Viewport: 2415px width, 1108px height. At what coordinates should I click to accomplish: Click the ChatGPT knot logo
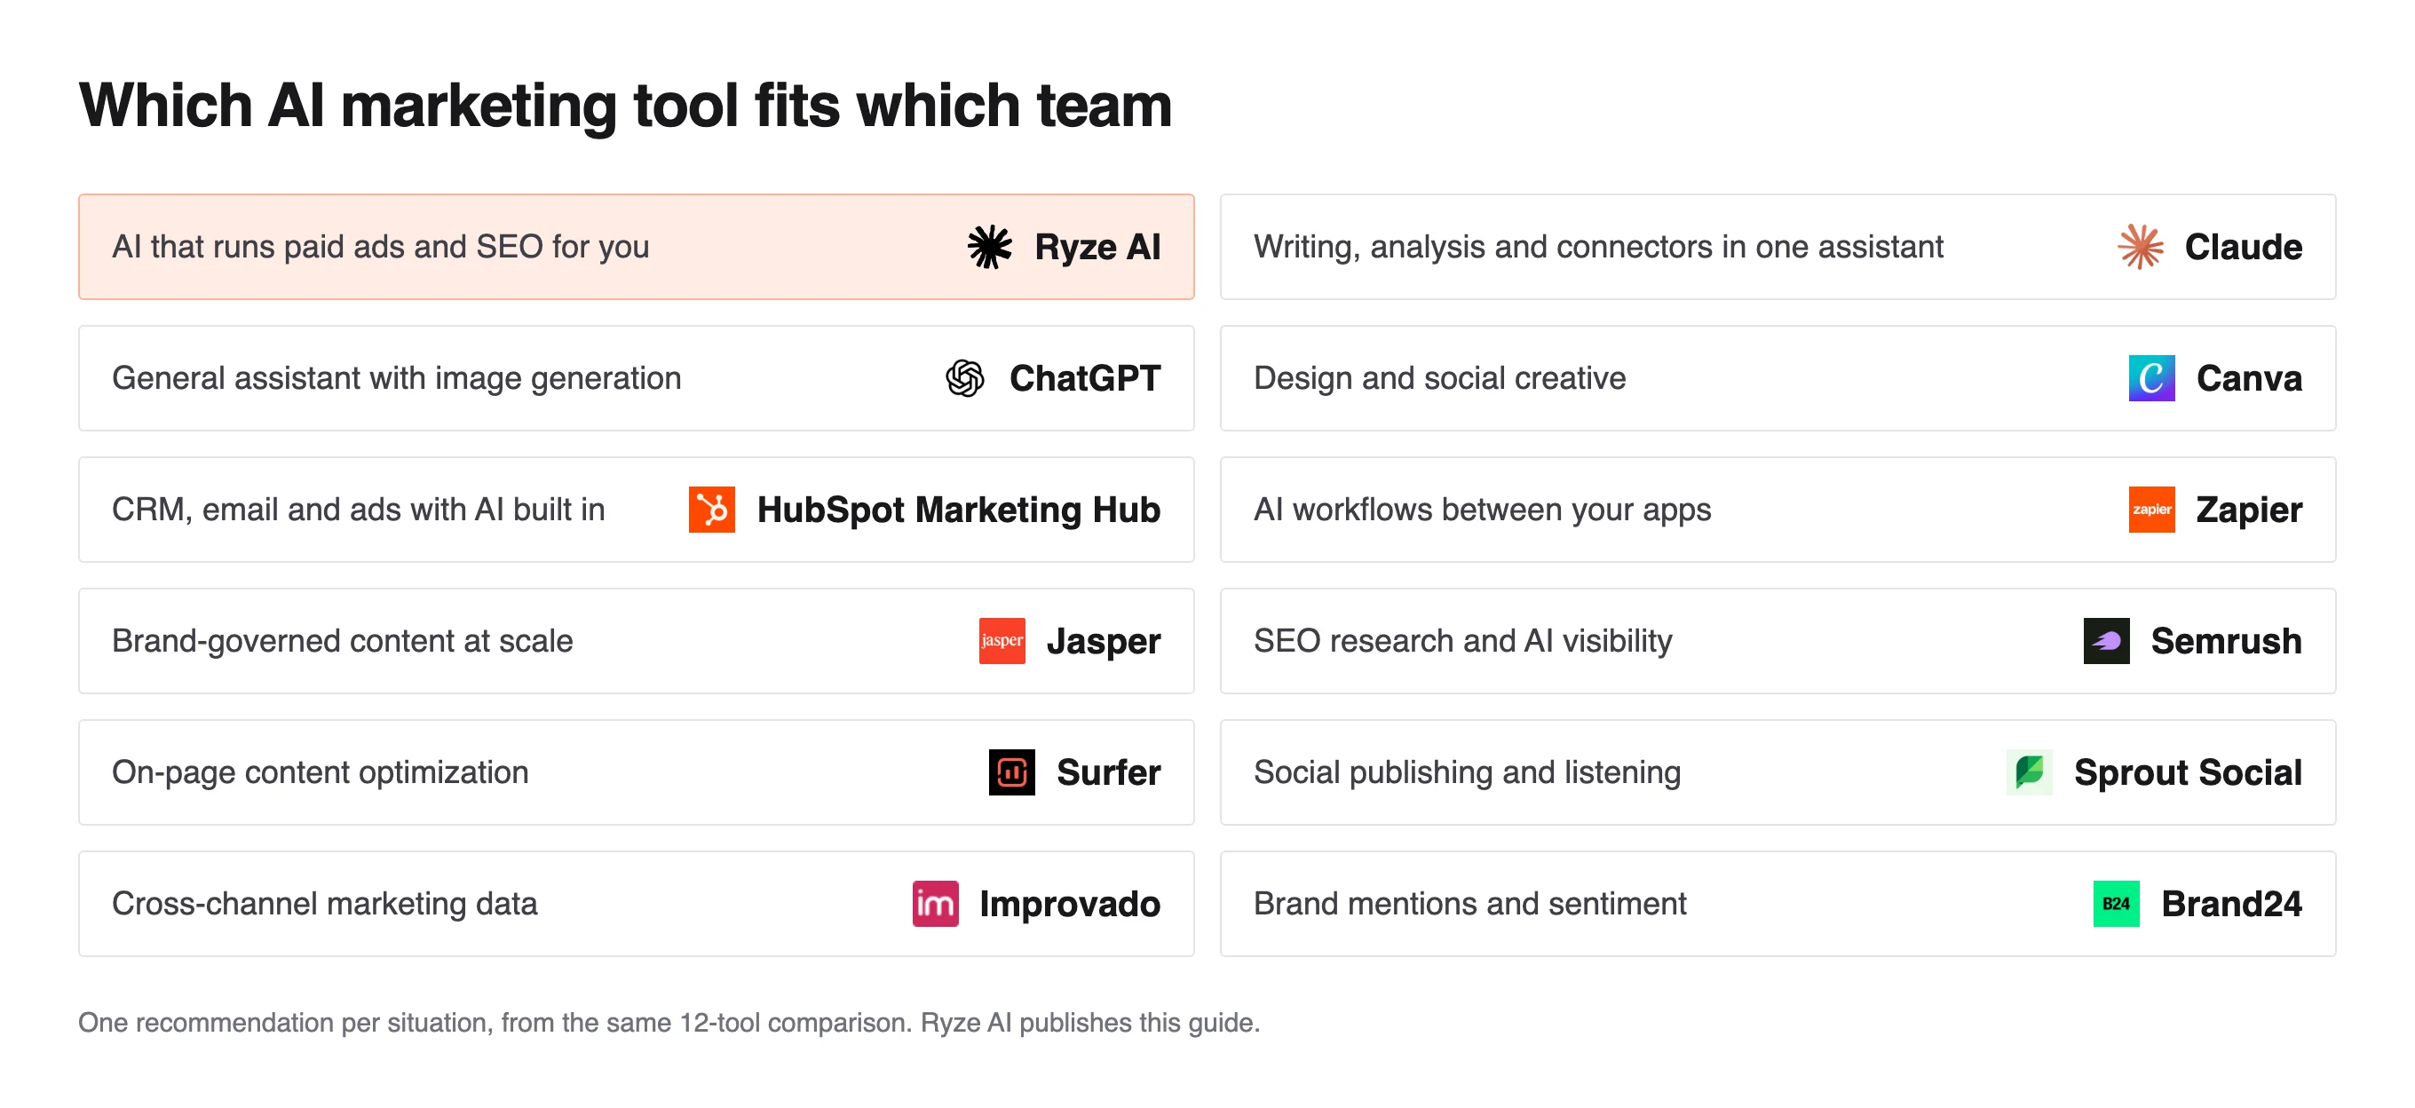point(965,379)
